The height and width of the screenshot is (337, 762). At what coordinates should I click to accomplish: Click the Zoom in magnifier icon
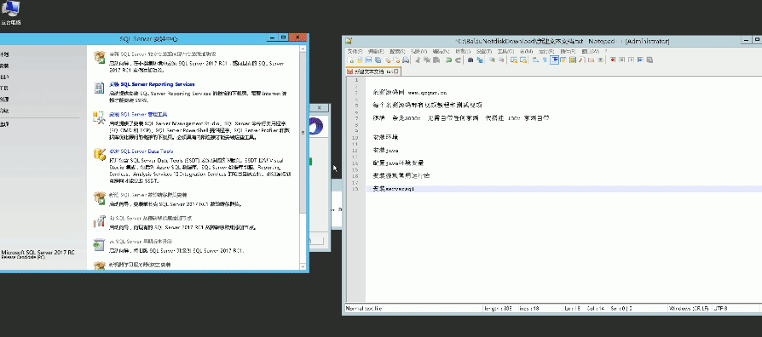pyautogui.click(x=493, y=60)
